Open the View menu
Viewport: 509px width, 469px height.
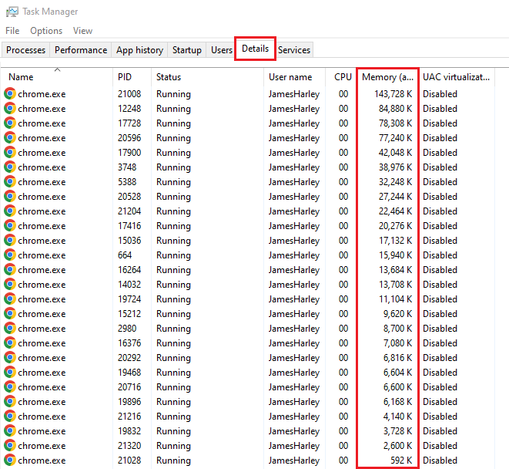[x=82, y=31]
